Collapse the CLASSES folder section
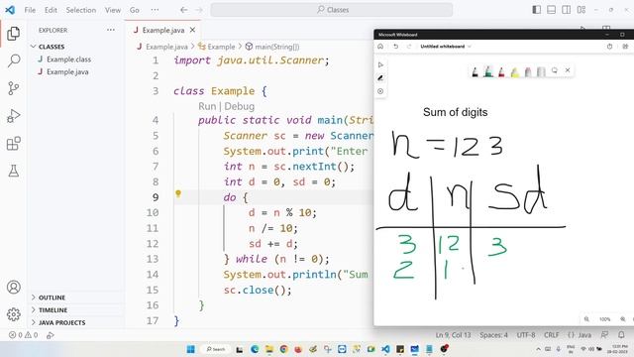This screenshot has height=357, width=634. click(76, 47)
